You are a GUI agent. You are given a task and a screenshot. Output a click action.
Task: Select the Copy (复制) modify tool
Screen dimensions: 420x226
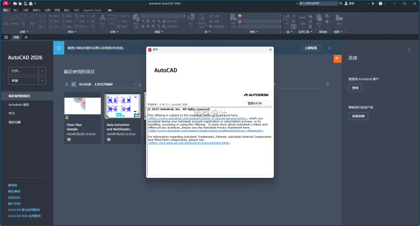54,21
